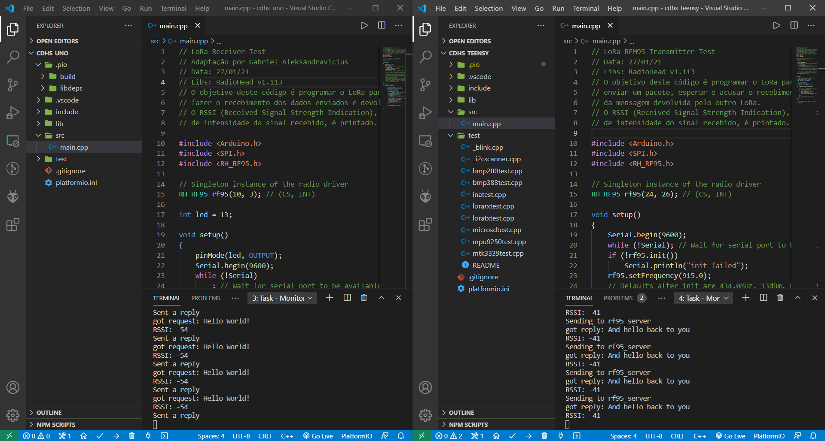The width and height of the screenshot is (825, 441).
Task: Open Selection menu in right window
Action: [489, 8]
